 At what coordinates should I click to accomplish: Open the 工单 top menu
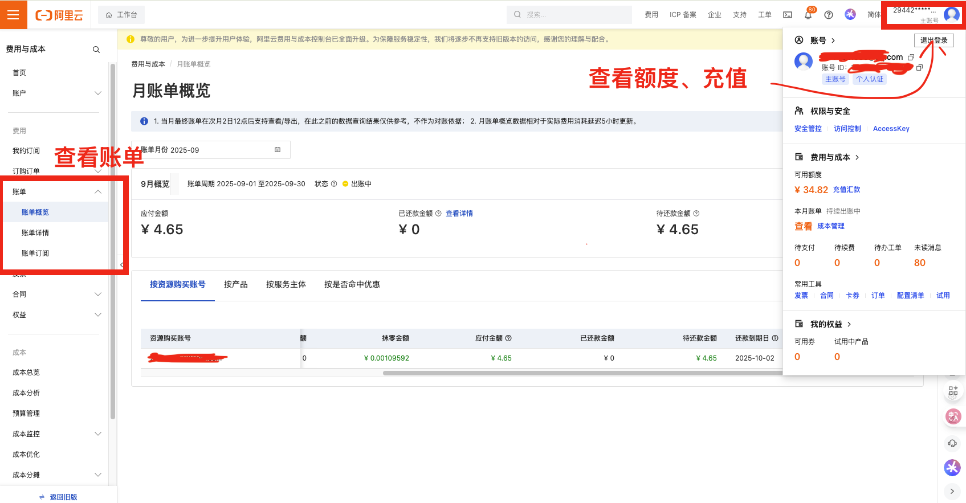pyautogui.click(x=765, y=15)
